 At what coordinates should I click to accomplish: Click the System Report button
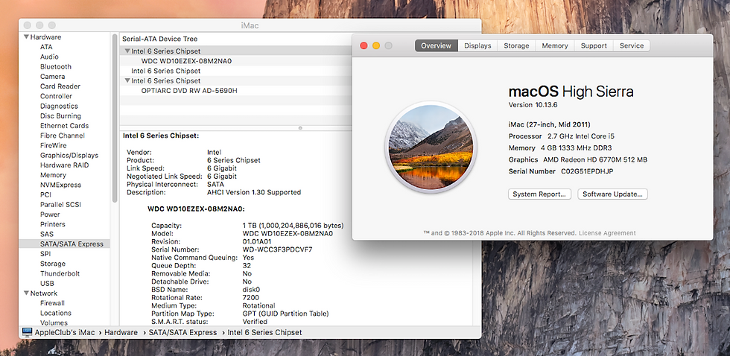[x=539, y=194]
